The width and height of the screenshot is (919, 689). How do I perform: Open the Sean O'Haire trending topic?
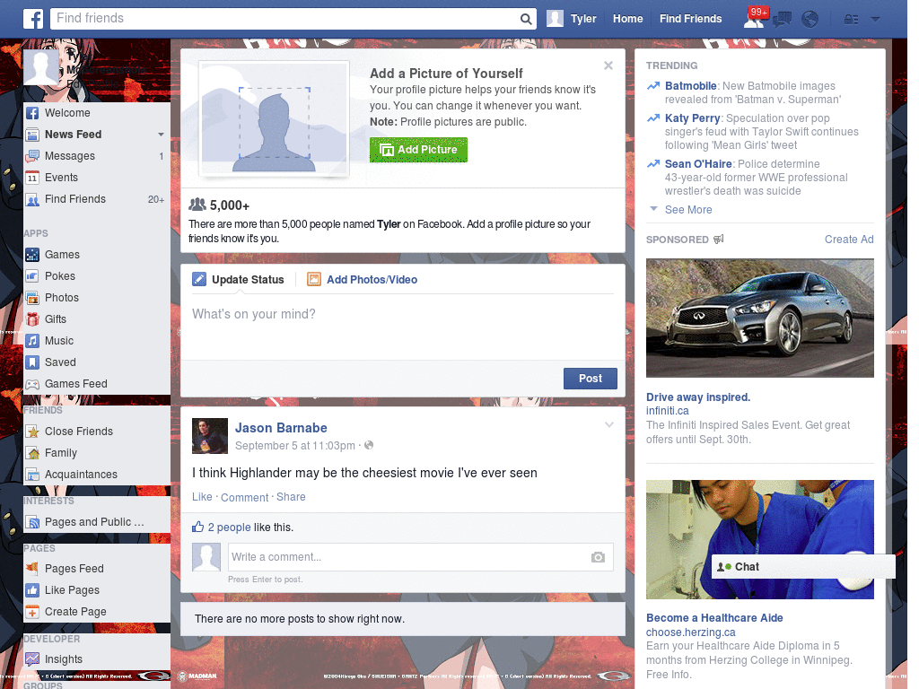pos(698,164)
